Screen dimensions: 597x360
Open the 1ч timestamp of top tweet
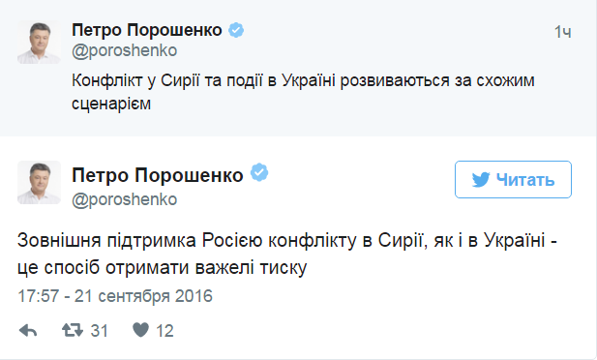(563, 32)
